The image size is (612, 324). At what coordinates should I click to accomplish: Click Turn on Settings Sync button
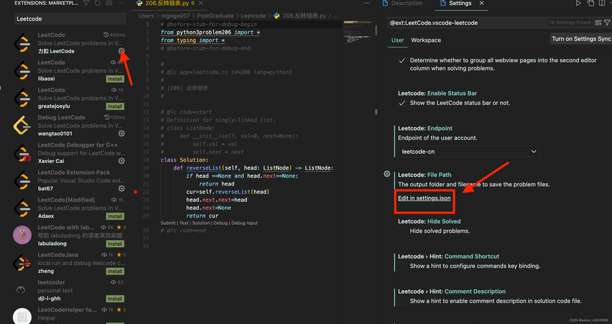pos(581,39)
